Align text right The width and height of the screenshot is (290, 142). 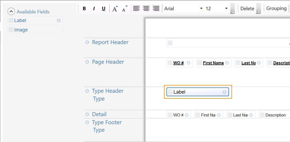tap(156, 9)
